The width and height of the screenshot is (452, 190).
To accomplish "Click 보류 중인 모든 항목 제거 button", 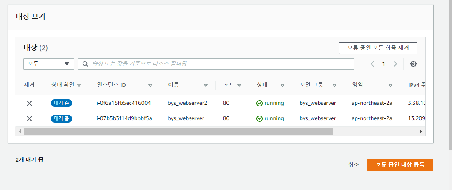I will pyautogui.click(x=378, y=48).
